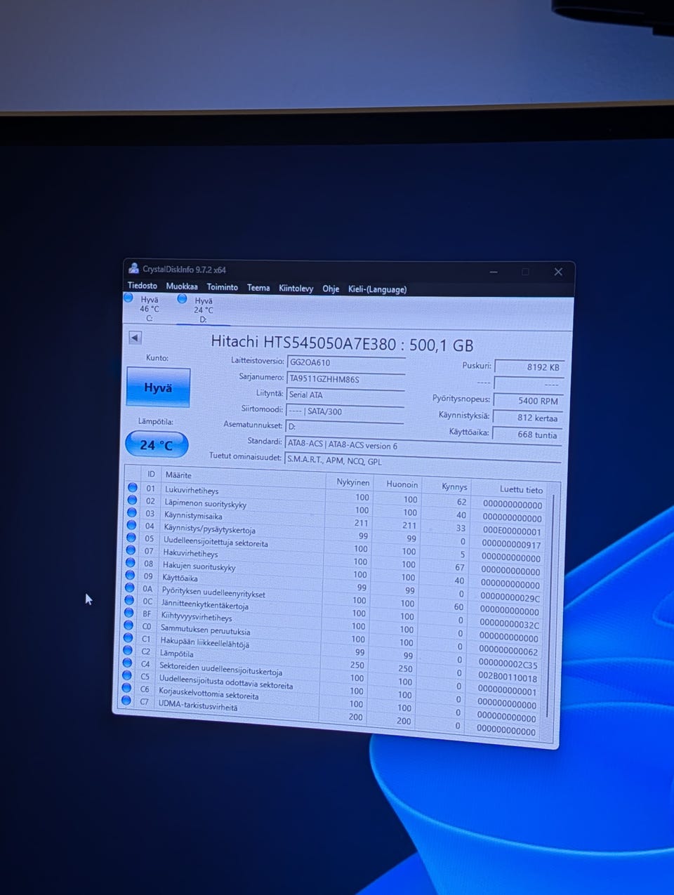
Task: Click the status icon for Uudelleensijoitettuja sektoreita row
Action: [x=131, y=538]
